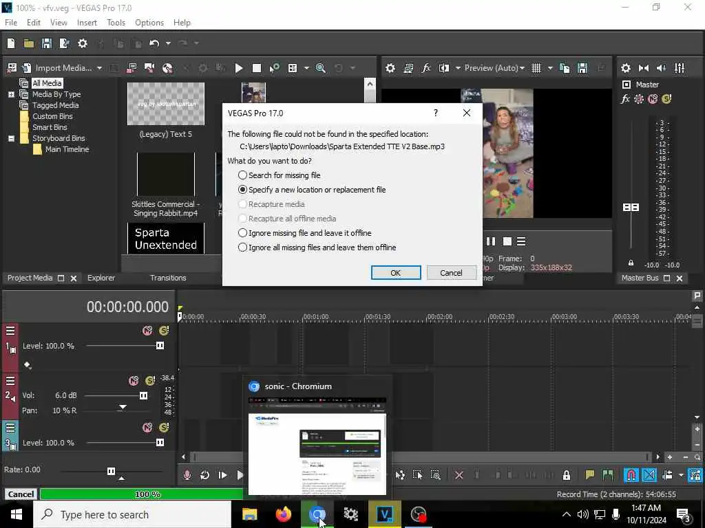
Task: Open the File menu
Action: click(x=11, y=23)
